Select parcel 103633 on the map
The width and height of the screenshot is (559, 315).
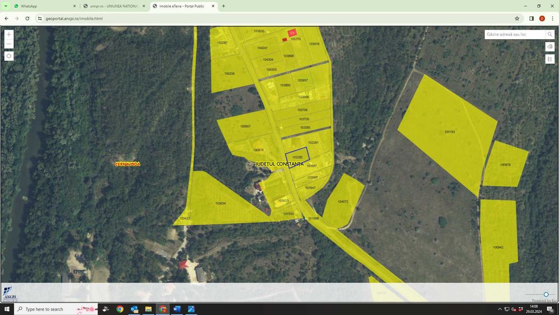click(283, 201)
